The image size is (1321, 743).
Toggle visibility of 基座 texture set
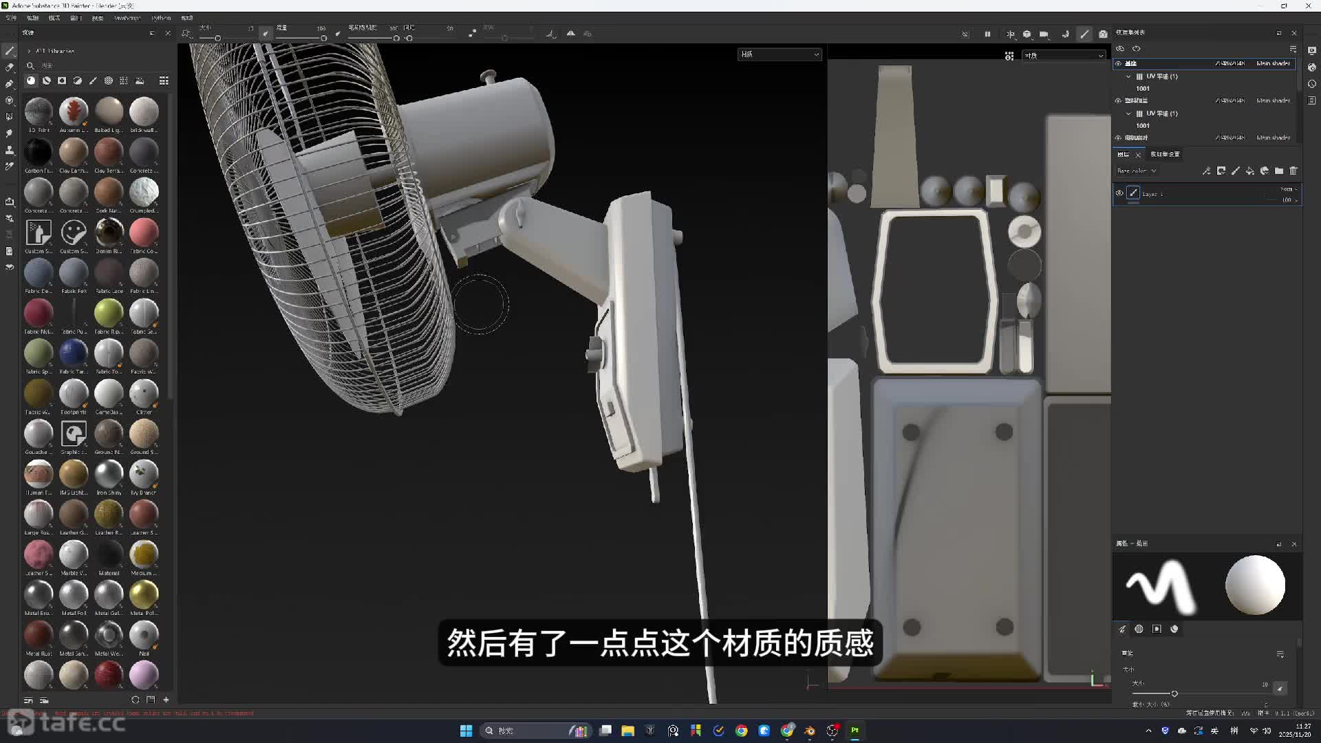click(1118, 63)
